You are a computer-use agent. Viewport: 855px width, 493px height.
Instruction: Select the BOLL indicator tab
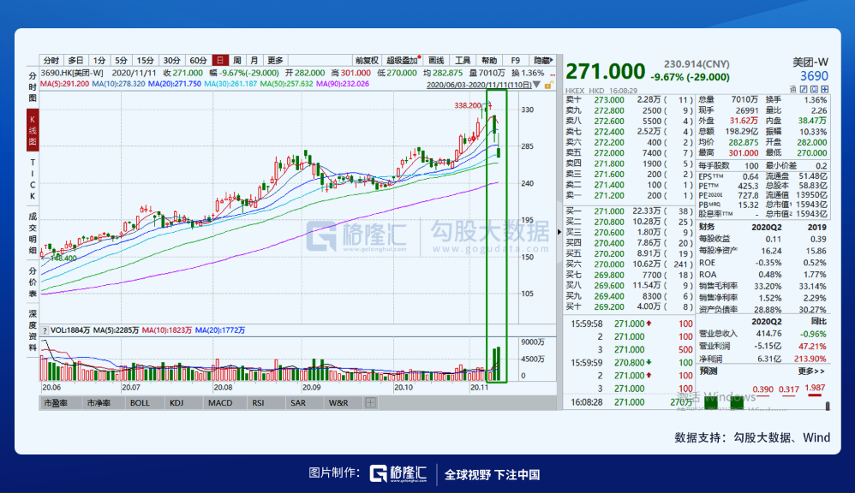click(x=140, y=403)
